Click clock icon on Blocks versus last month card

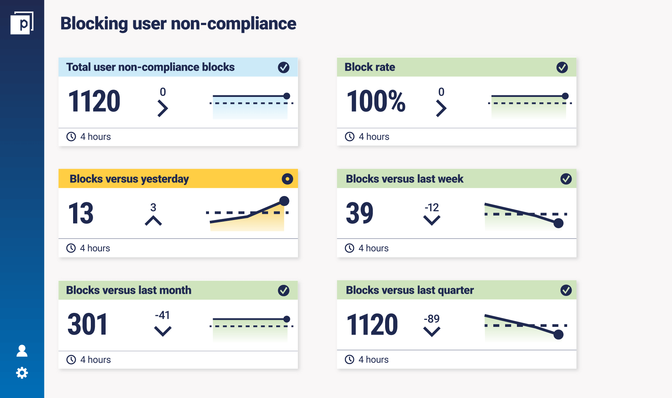point(71,360)
